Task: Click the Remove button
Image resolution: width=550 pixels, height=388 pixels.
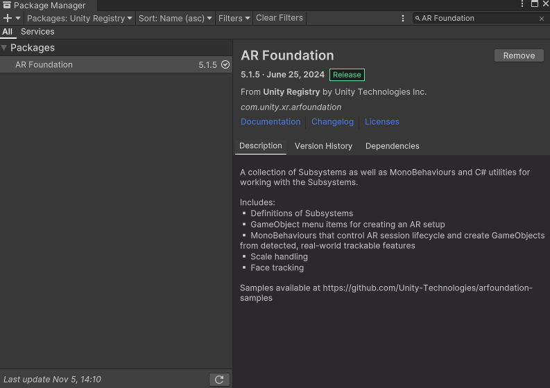Action: (x=519, y=55)
